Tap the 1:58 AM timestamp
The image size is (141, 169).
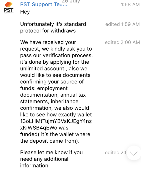tap(130, 4)
